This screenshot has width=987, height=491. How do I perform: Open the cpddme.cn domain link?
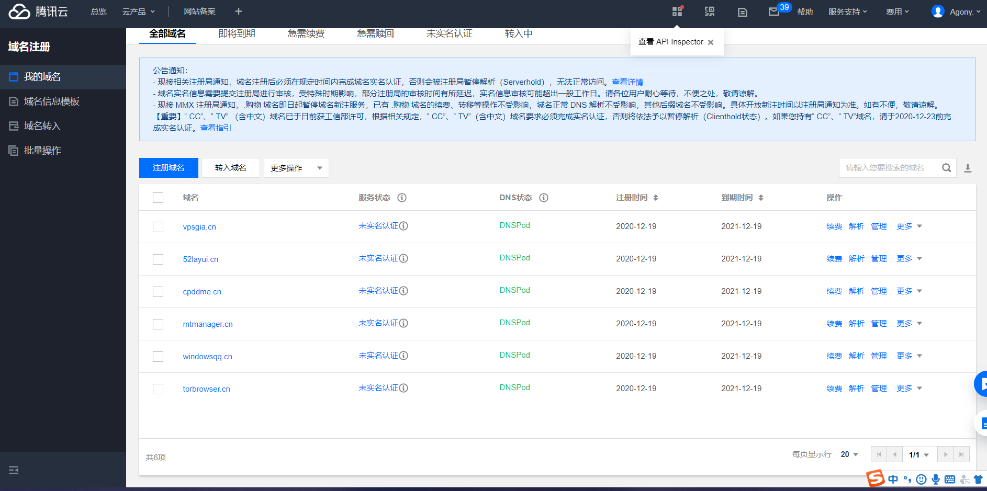(x=202, y=292)
